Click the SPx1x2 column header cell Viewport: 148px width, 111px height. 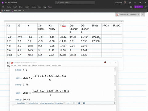point(117,29)
